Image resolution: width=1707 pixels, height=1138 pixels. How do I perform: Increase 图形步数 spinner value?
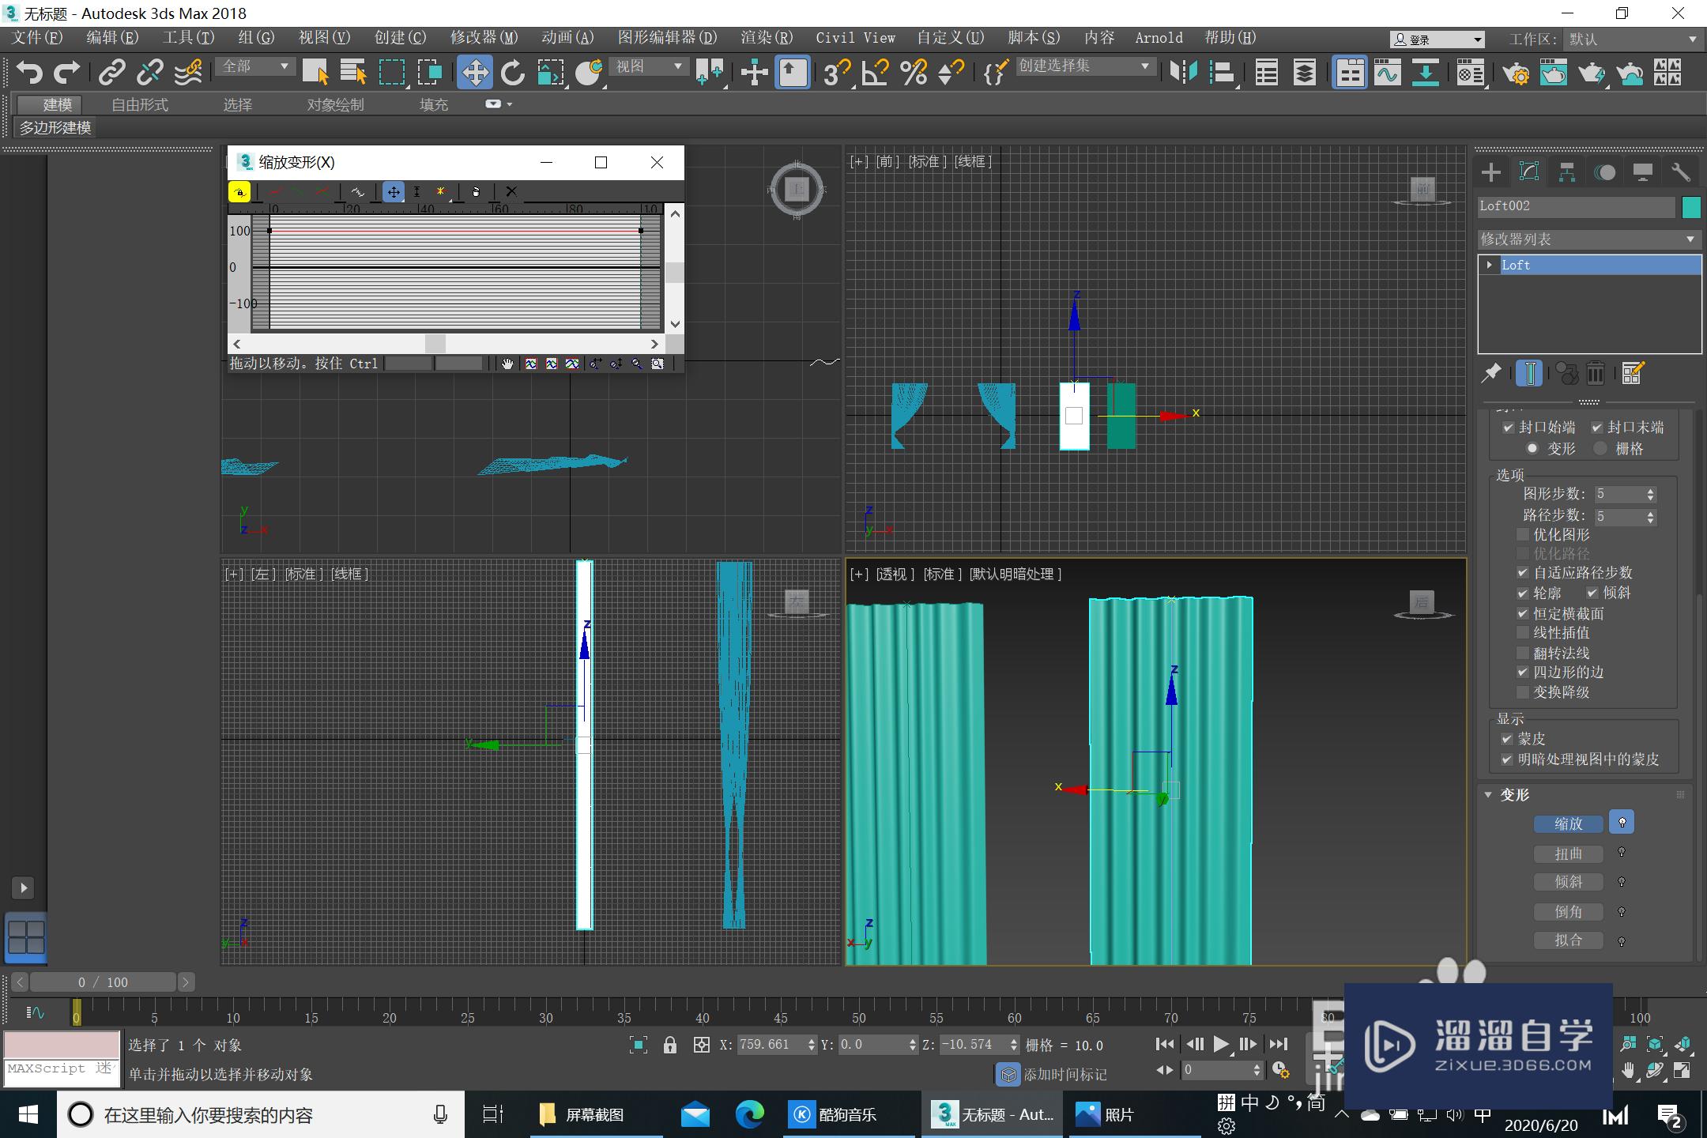click(x=1650, y=490)
